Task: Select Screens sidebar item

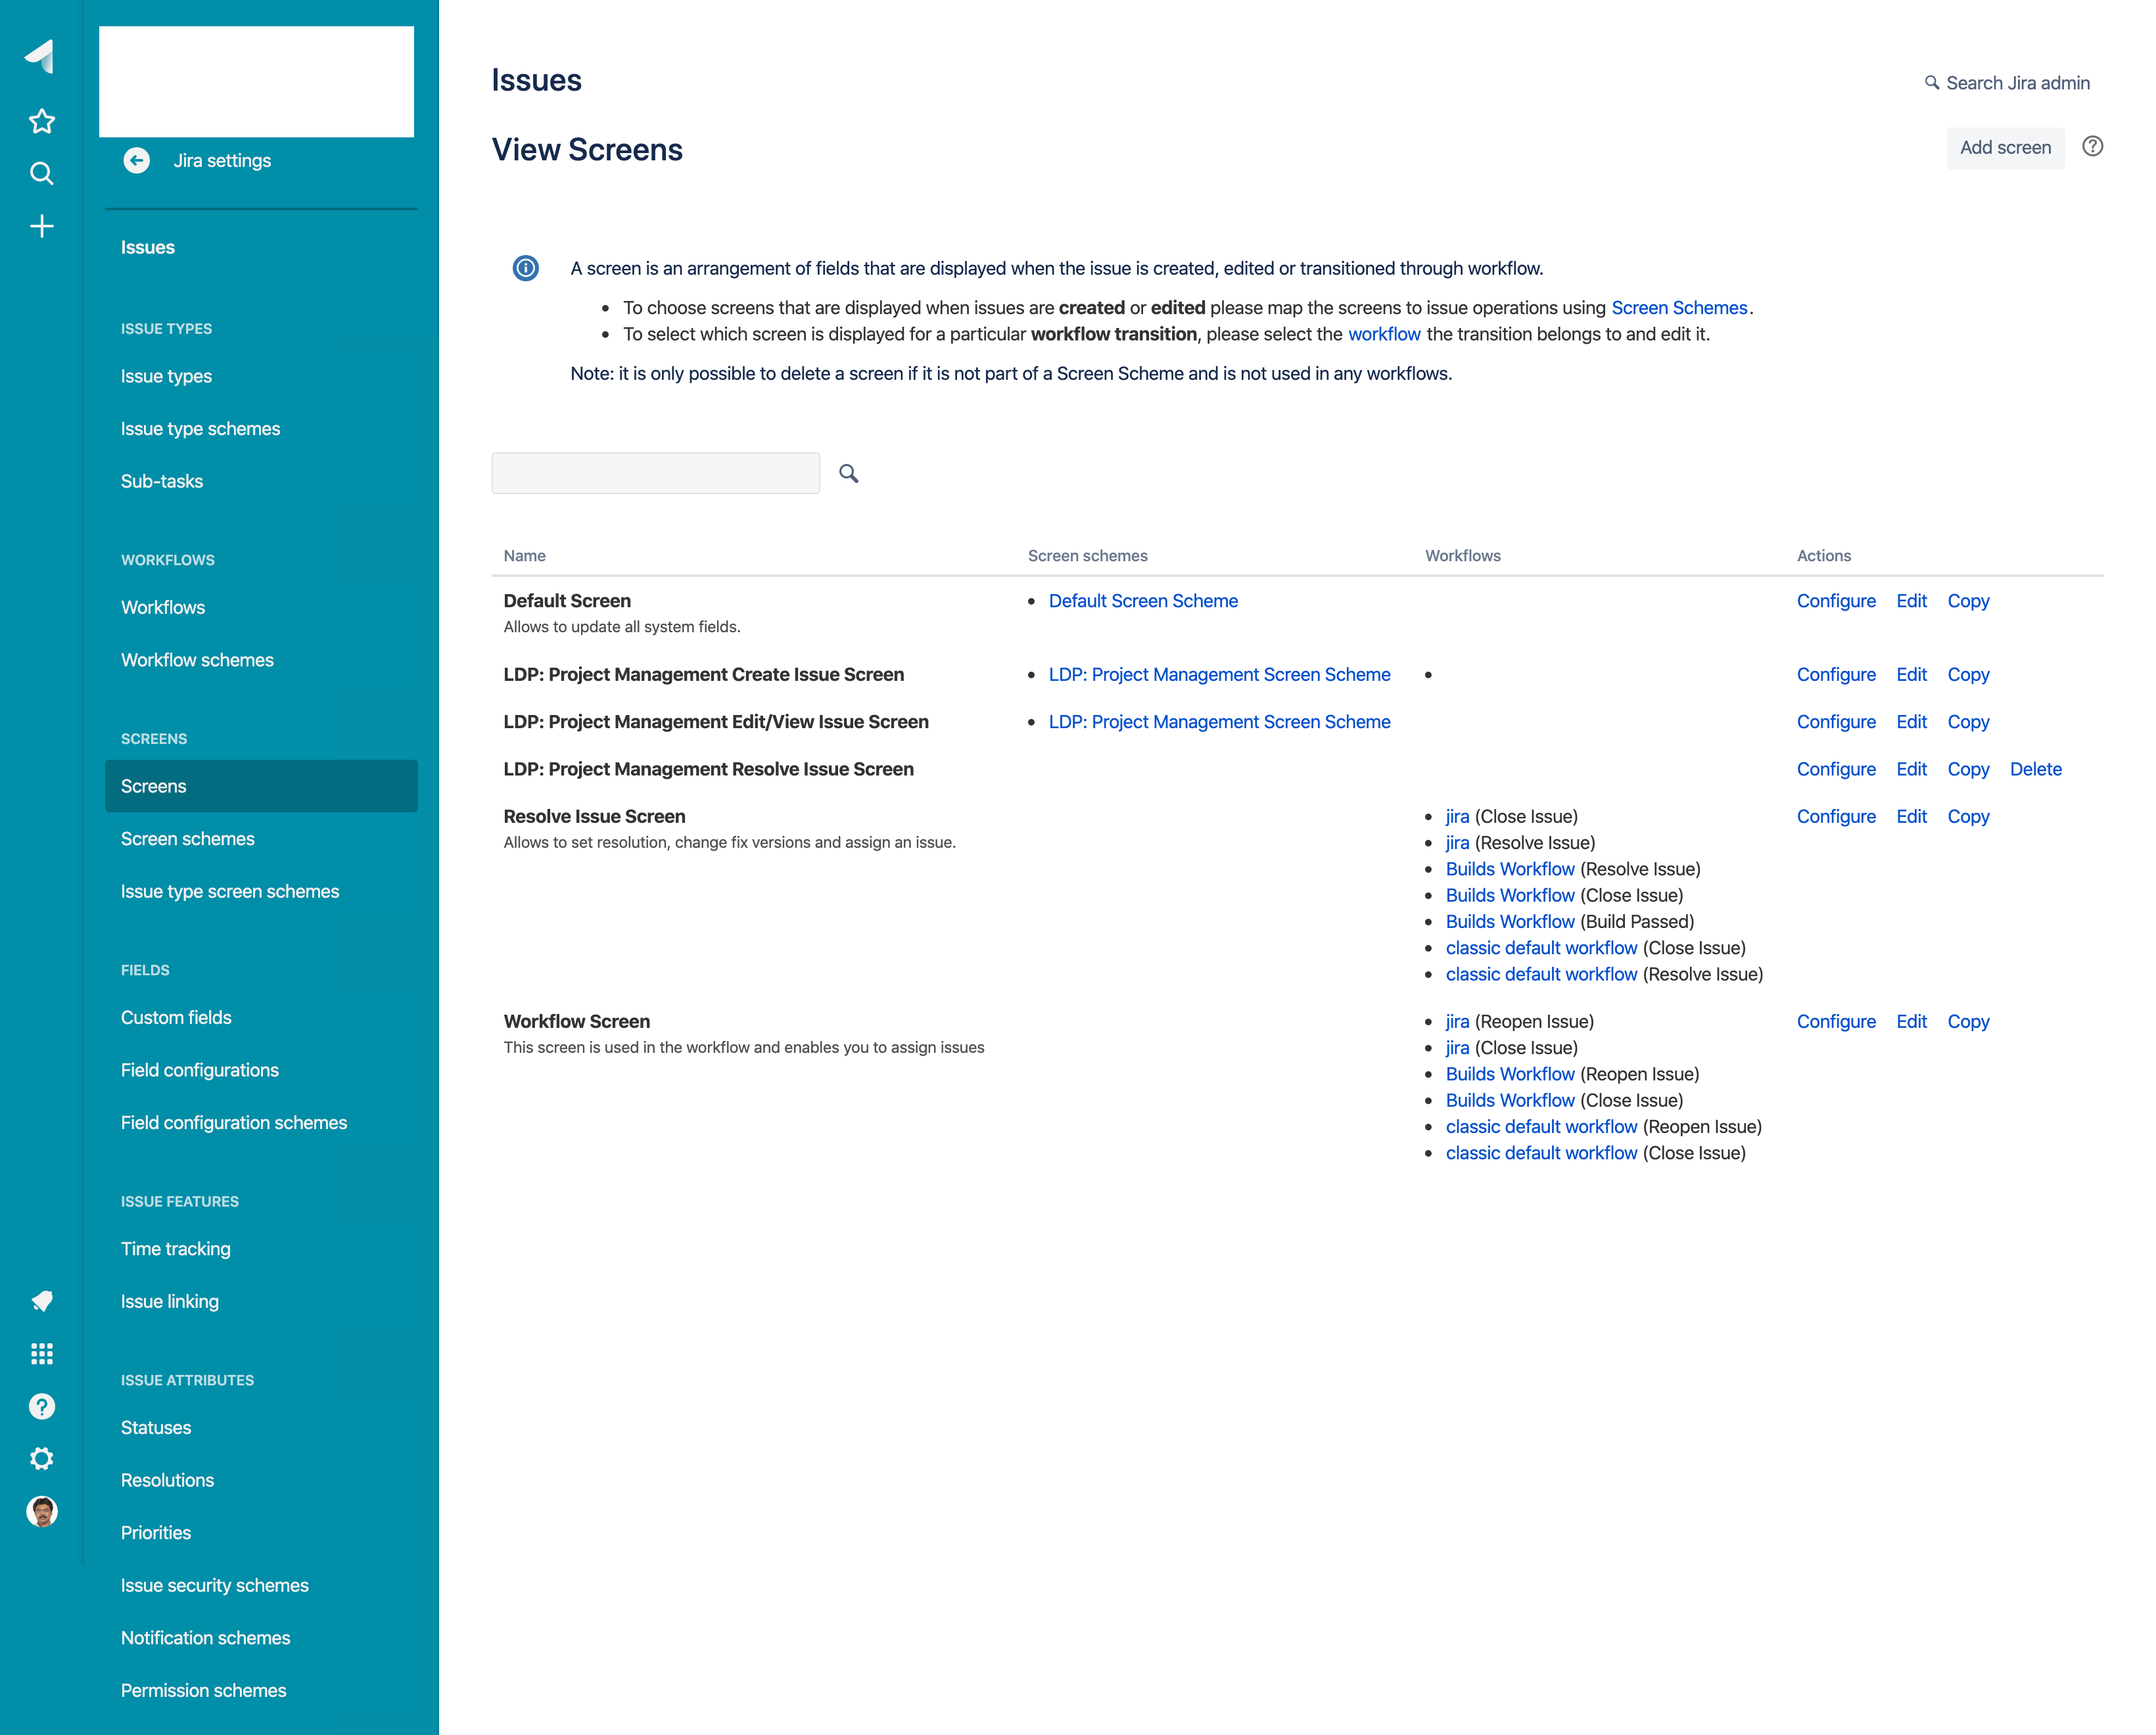Action: click(261, 786)
